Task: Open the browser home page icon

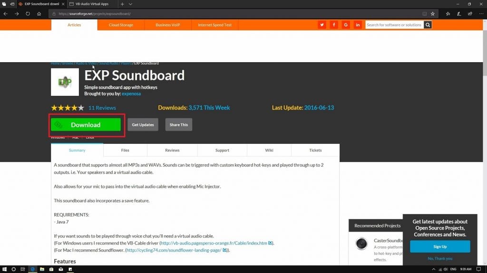Action: [39, 14]
